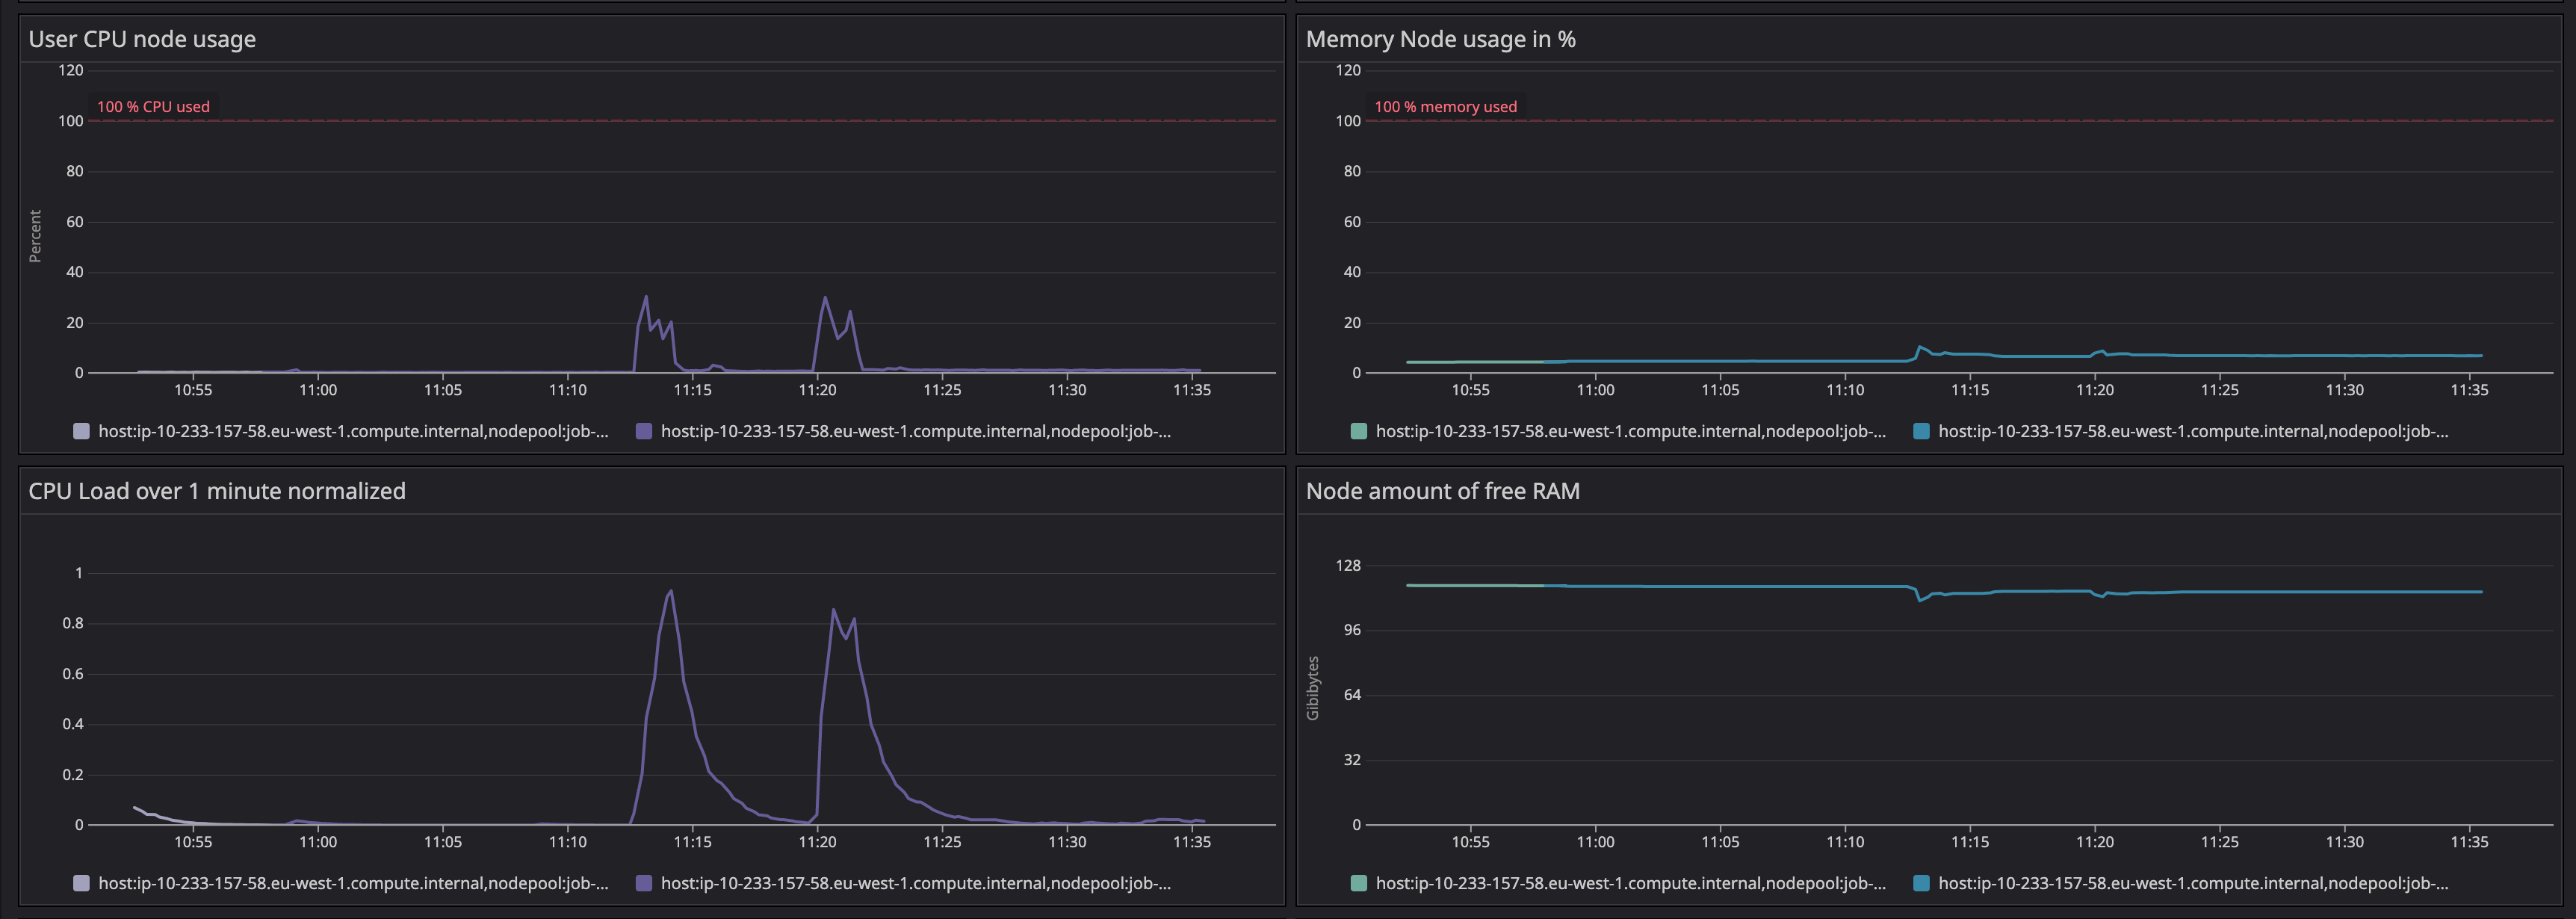The height and width of the screenshot is (919, 2576).
Task: Open the Memory Node usage in % chart
Action: tap(1440, 39)
